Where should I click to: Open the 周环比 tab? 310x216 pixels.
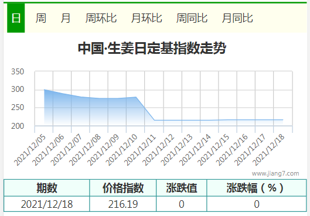pyautogui.click(x=101, y=18)
